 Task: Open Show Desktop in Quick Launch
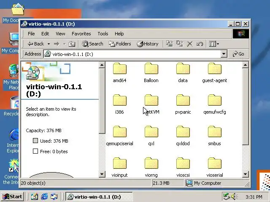pyautogui.click(x=35, y=197)
